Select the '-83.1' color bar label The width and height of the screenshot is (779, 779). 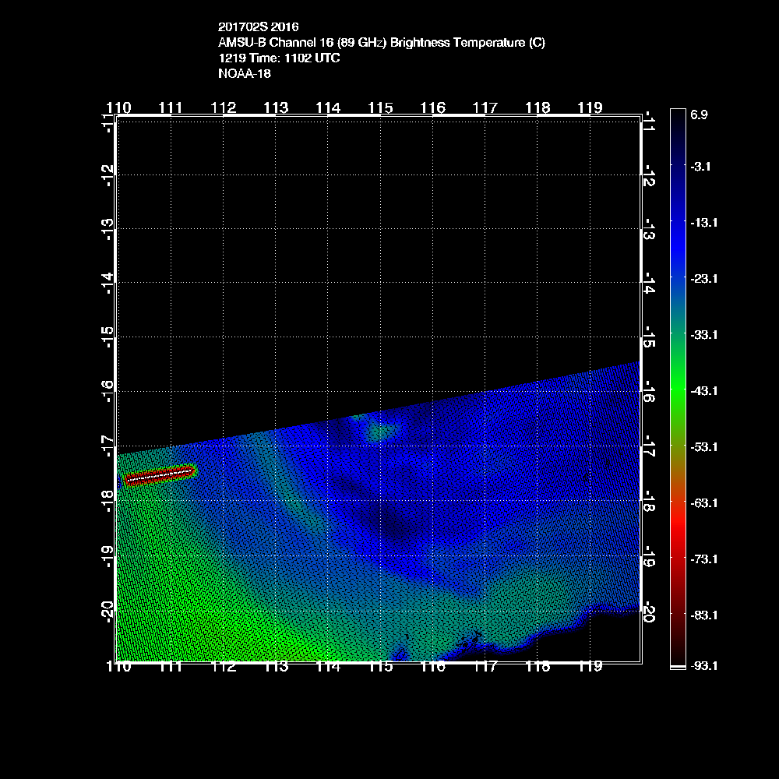[x=704, y=615]
